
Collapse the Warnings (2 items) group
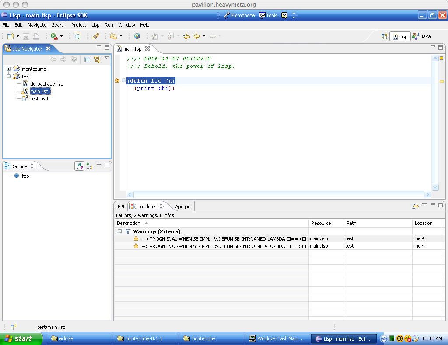click(x=120, y=231)
